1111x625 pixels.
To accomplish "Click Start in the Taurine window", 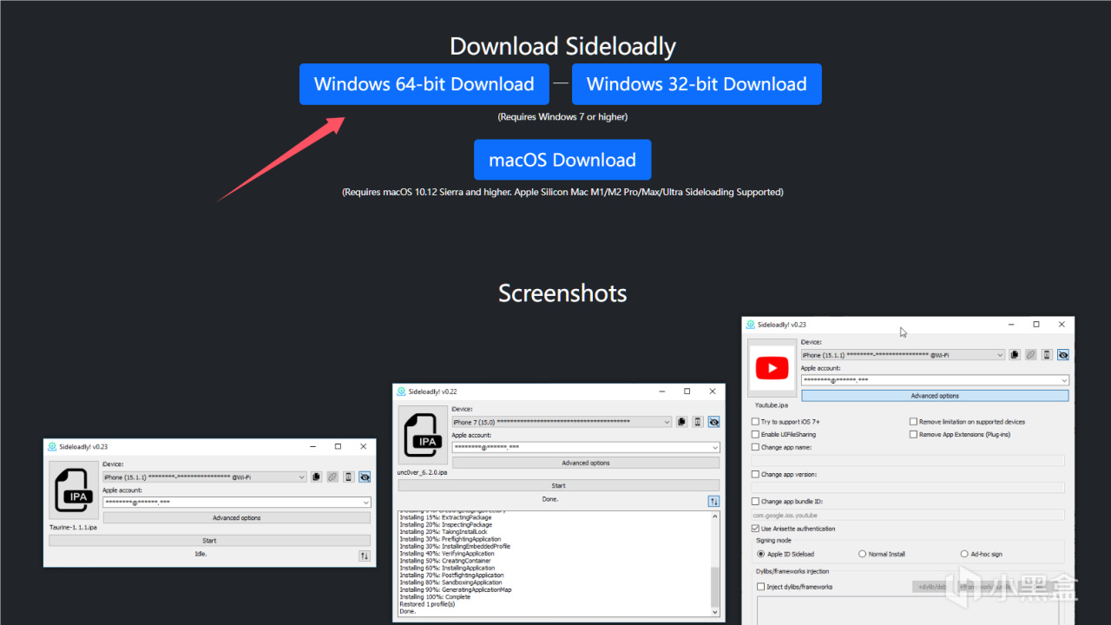I will (209, 541).
